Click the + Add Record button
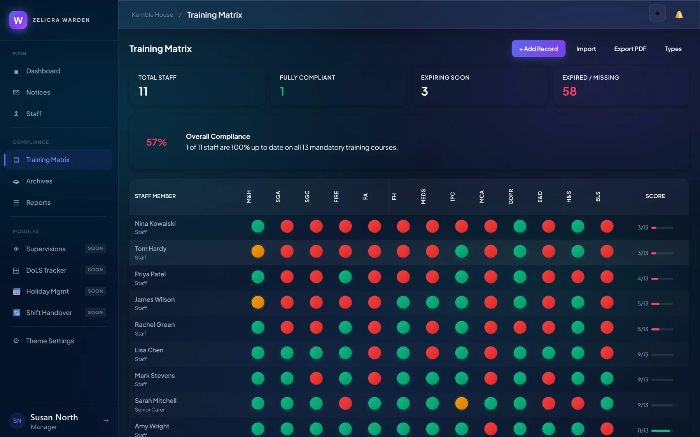 pyautogui.click(x=538, y=49)
